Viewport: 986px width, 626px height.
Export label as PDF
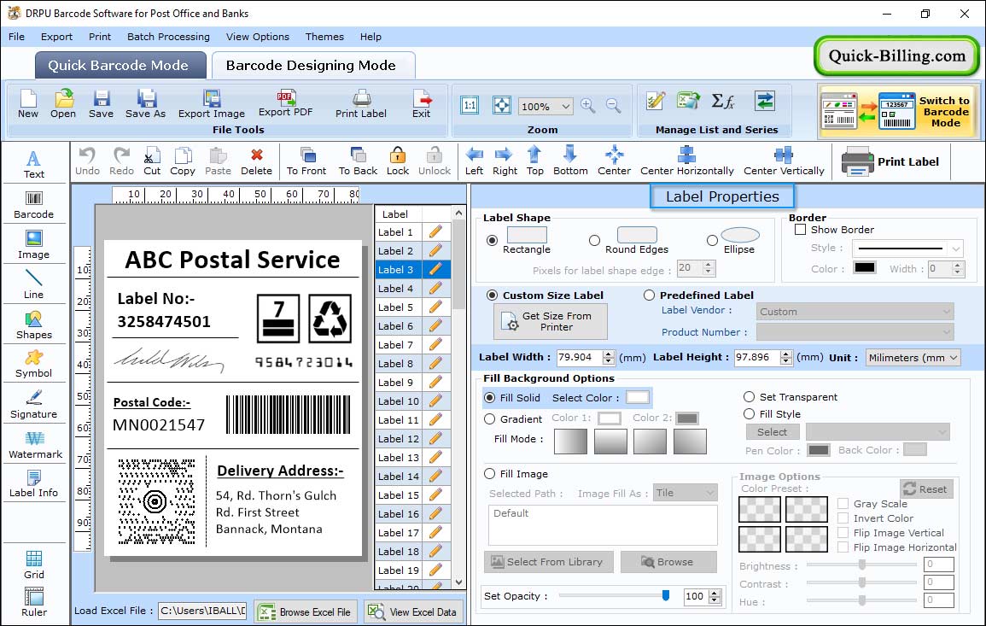pos(285,103)
